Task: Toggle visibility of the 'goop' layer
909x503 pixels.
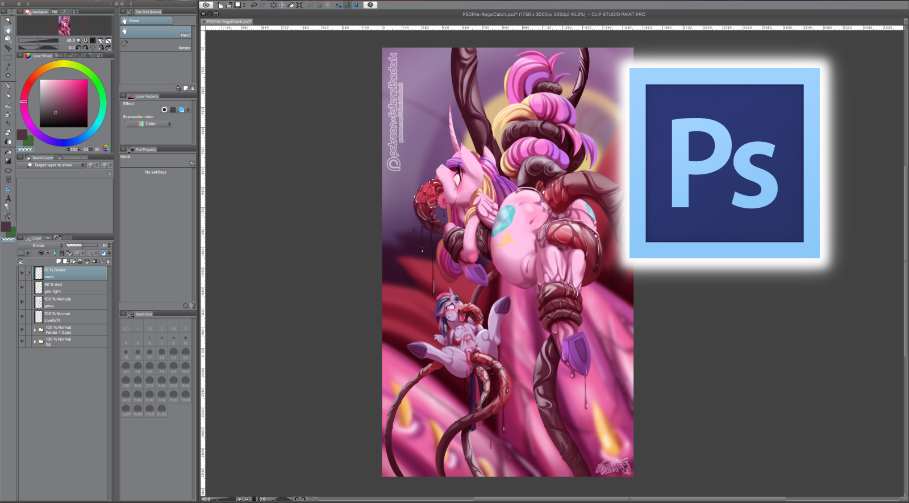Action: [22, 302]
